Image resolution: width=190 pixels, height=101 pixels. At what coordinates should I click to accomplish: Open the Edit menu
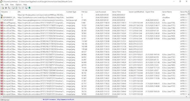(7, 4)
